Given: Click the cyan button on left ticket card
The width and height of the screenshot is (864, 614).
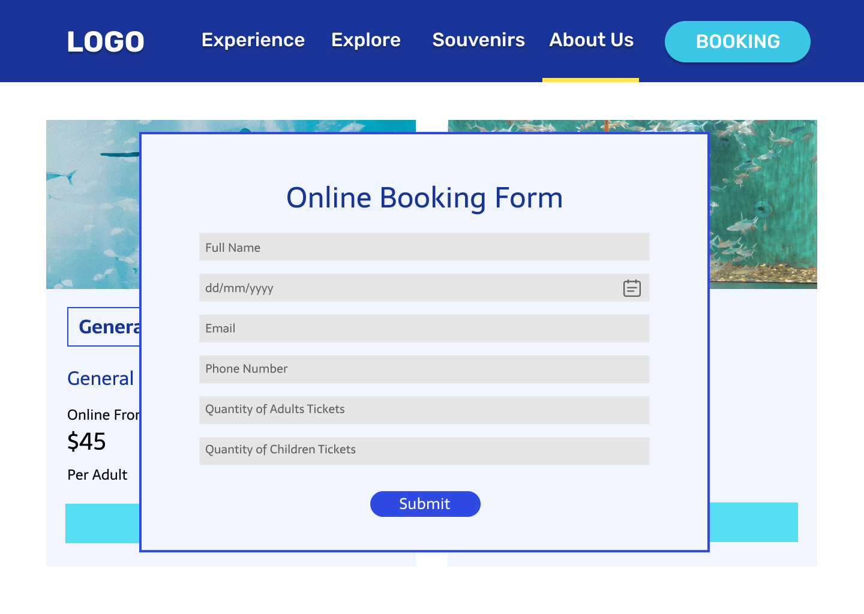Looking at the screenshot, I should tap(102, 523).
